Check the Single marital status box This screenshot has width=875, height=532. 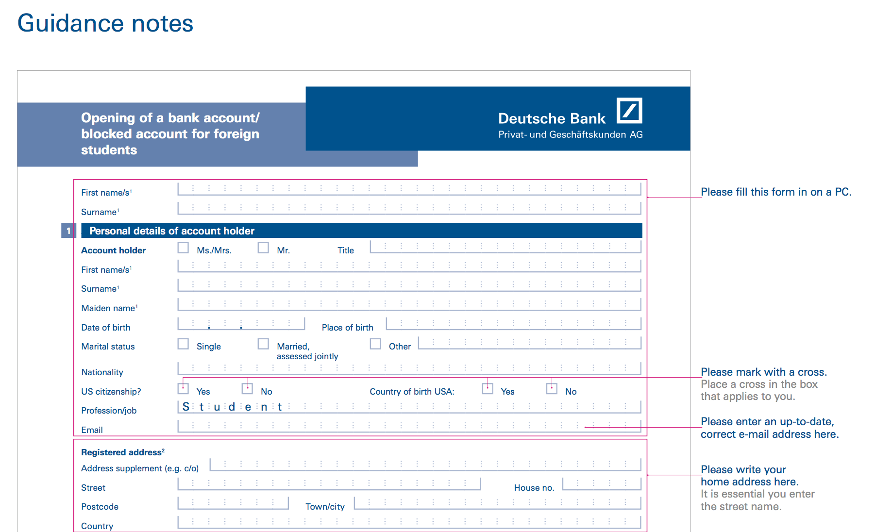[183, 344]
